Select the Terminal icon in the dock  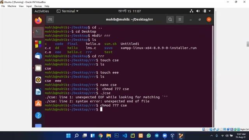point(38,32)
